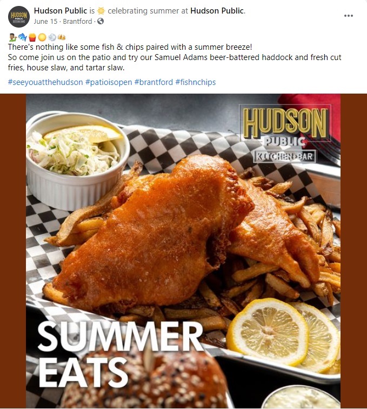Image resolution: width=367 pixels, height=409 pixels.
Task: Open the Hudson Public location link after 'at'
Action: pyautogui.click(x=217, y=11)
